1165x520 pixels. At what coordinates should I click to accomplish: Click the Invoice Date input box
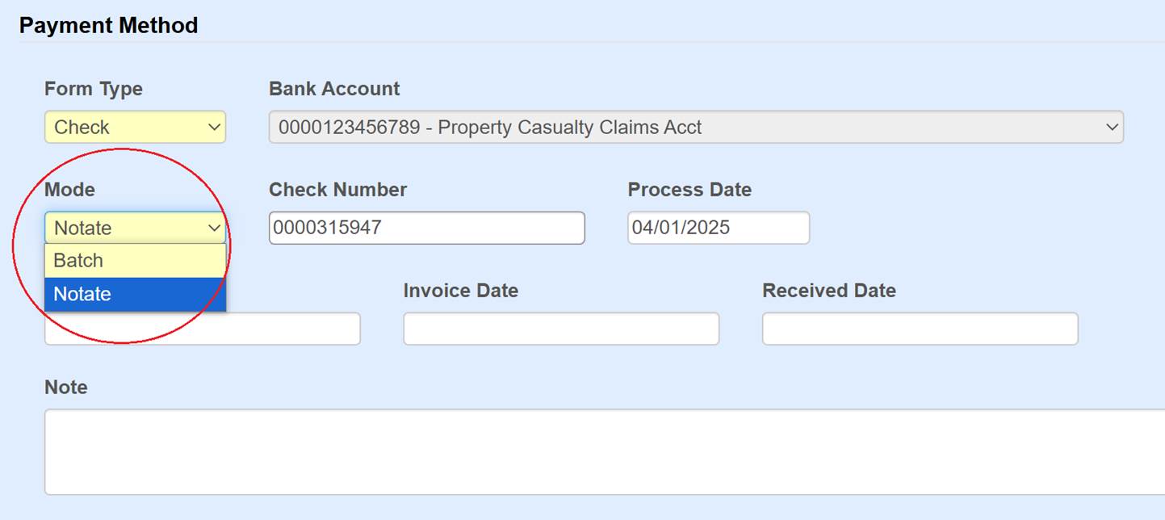(x=561, y=329)
